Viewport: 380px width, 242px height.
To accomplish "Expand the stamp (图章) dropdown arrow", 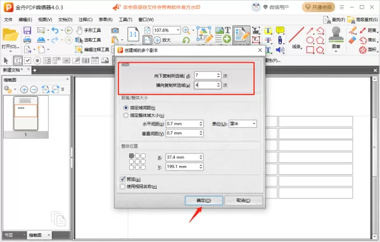I will (x=336, y=51).
